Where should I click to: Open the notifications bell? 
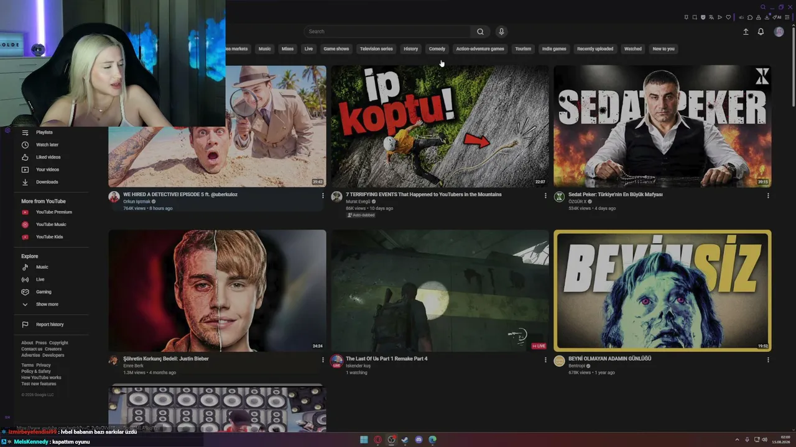point(761,32)
